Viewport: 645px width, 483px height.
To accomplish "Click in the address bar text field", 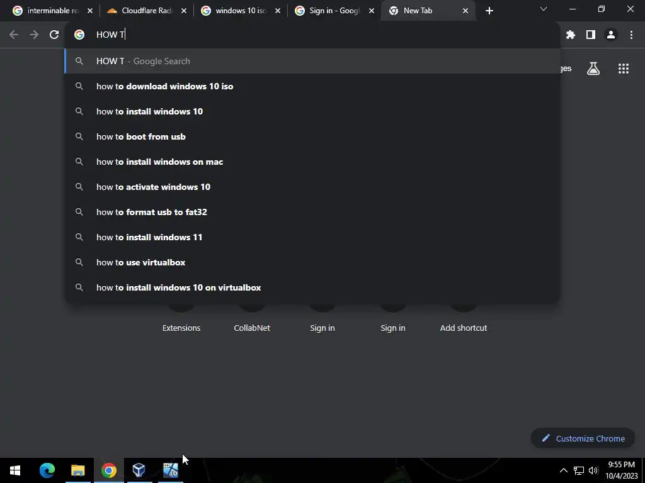I will (x=312, y=35).
